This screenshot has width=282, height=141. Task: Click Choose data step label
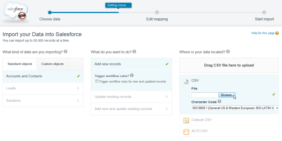[x=50, y=19]
